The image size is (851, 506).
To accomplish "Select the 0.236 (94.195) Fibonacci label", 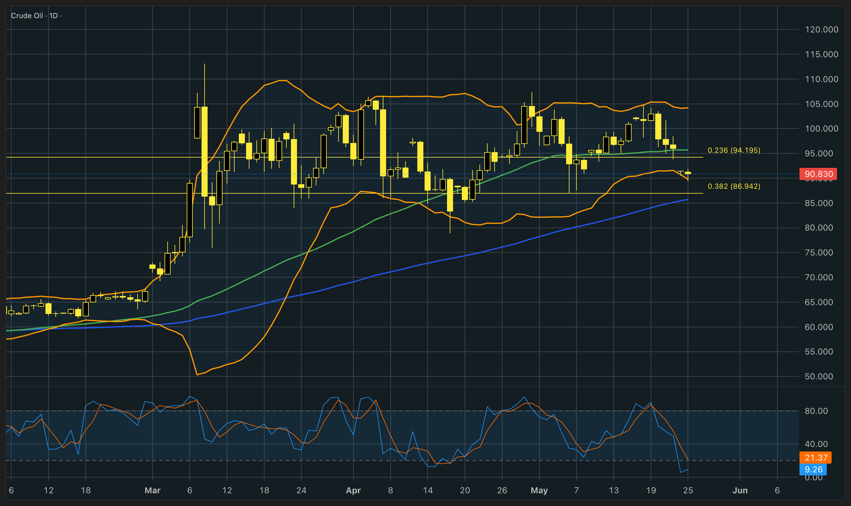I will [734, 150].
